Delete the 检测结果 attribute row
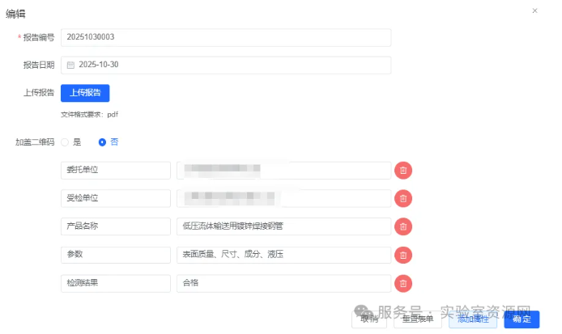The image size is (562, 334). [x=403, y=283]
